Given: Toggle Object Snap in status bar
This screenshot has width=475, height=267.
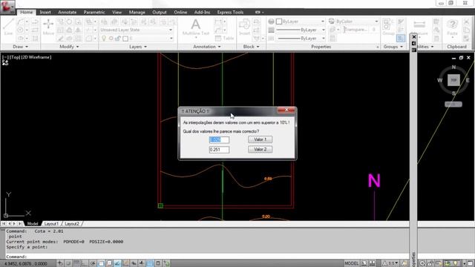Looking at the screenshot, I should (x=101, y=263).
